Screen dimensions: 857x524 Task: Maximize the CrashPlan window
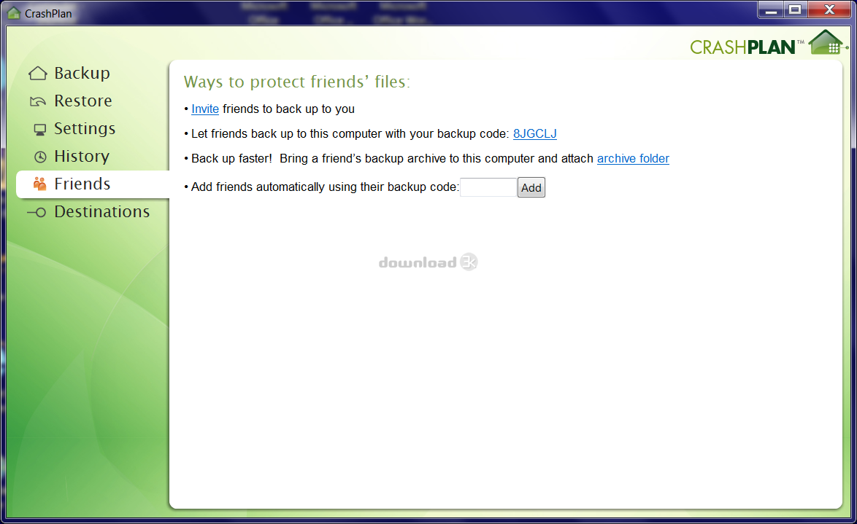tap(795, 9)
